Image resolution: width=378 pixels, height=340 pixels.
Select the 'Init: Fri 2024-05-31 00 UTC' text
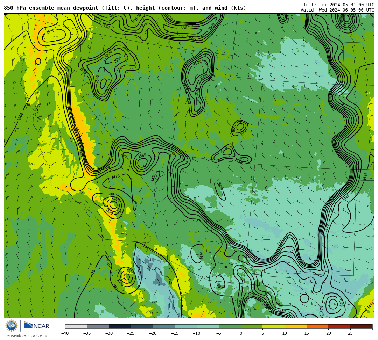tap(339, 5)
